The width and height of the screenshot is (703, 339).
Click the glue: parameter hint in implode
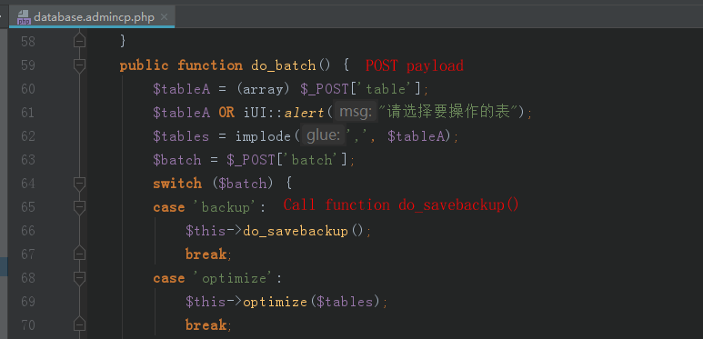(323, 135)
